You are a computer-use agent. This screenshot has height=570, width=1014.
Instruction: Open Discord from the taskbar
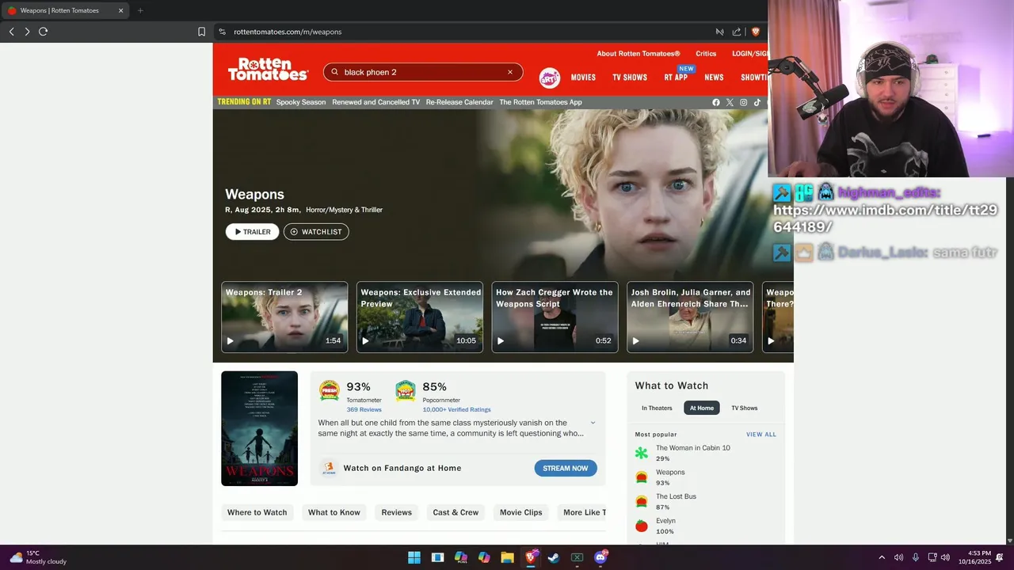point(600,557)
